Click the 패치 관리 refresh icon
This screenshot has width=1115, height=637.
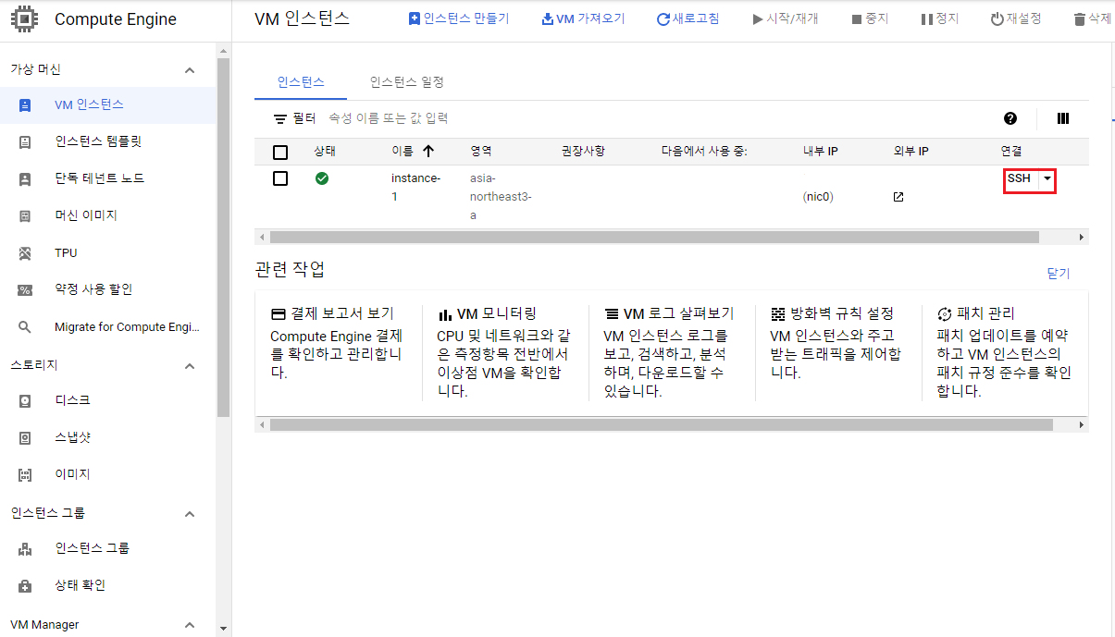(x=945, y=314)
